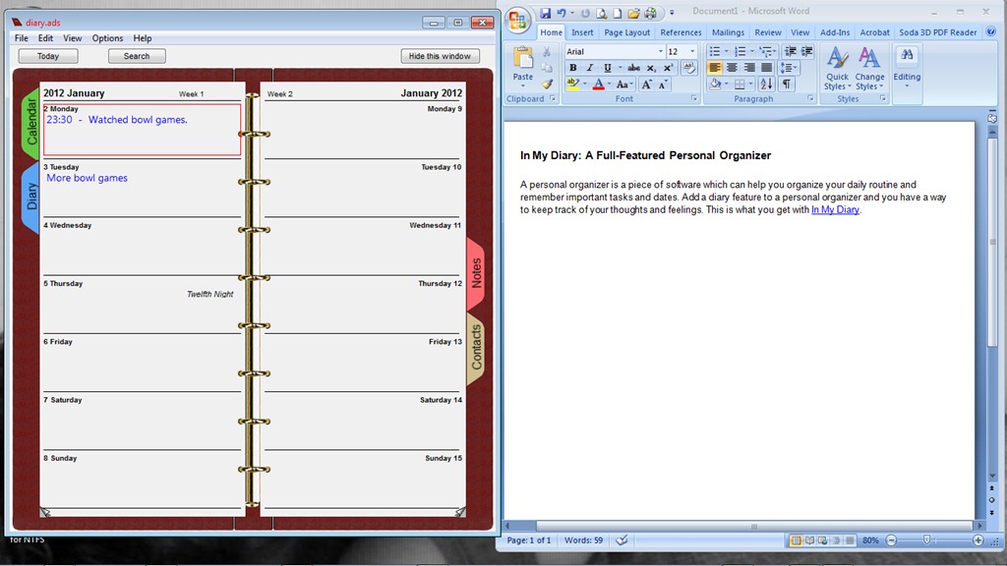1007x566 pixels.
Task: Expand the Font dialog launcher
Action: point(693,99)
